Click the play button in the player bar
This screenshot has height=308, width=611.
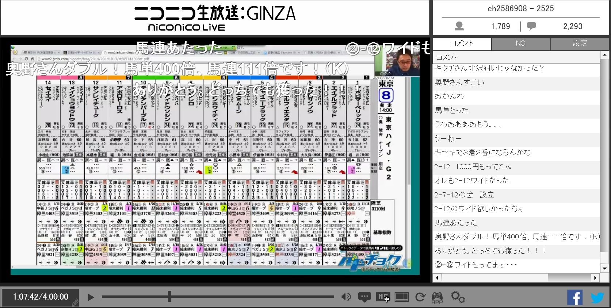(91, 297)
